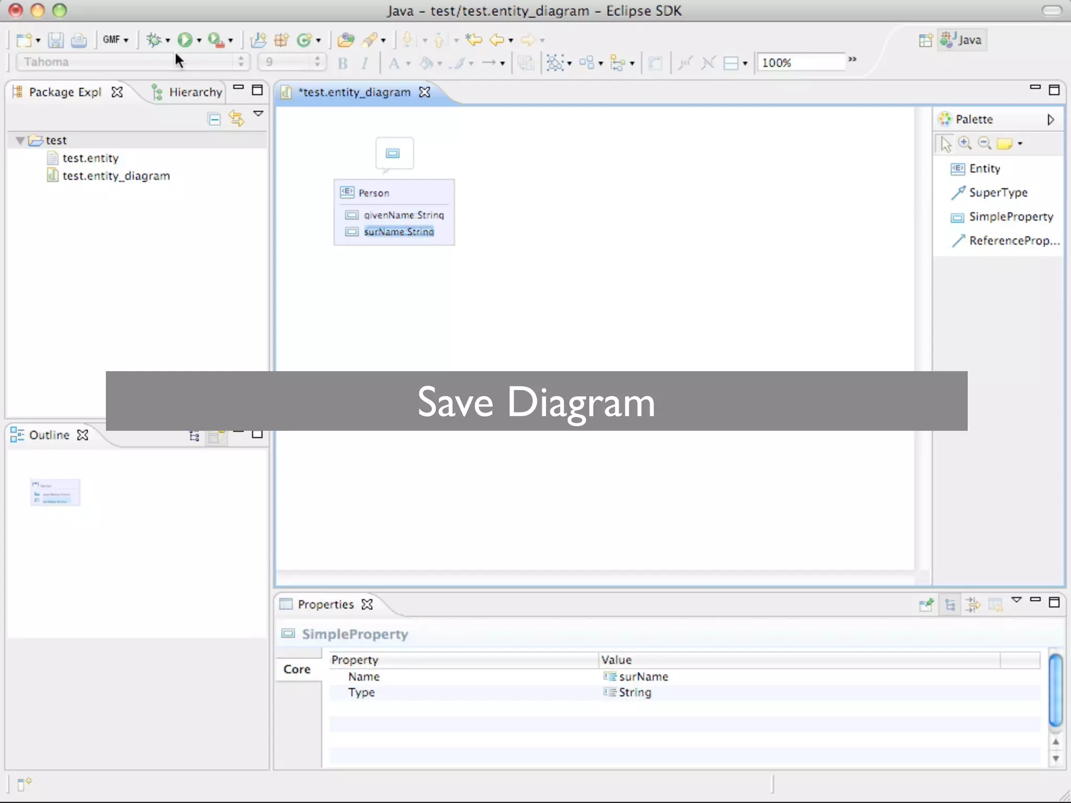Select the SuperType palette tool

click(989, 192)
